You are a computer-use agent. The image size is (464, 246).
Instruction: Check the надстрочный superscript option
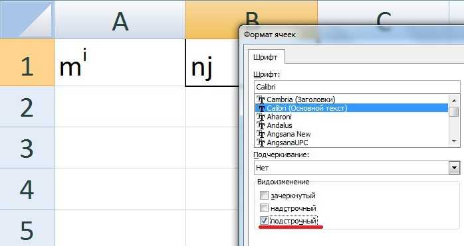click(264, 208)
